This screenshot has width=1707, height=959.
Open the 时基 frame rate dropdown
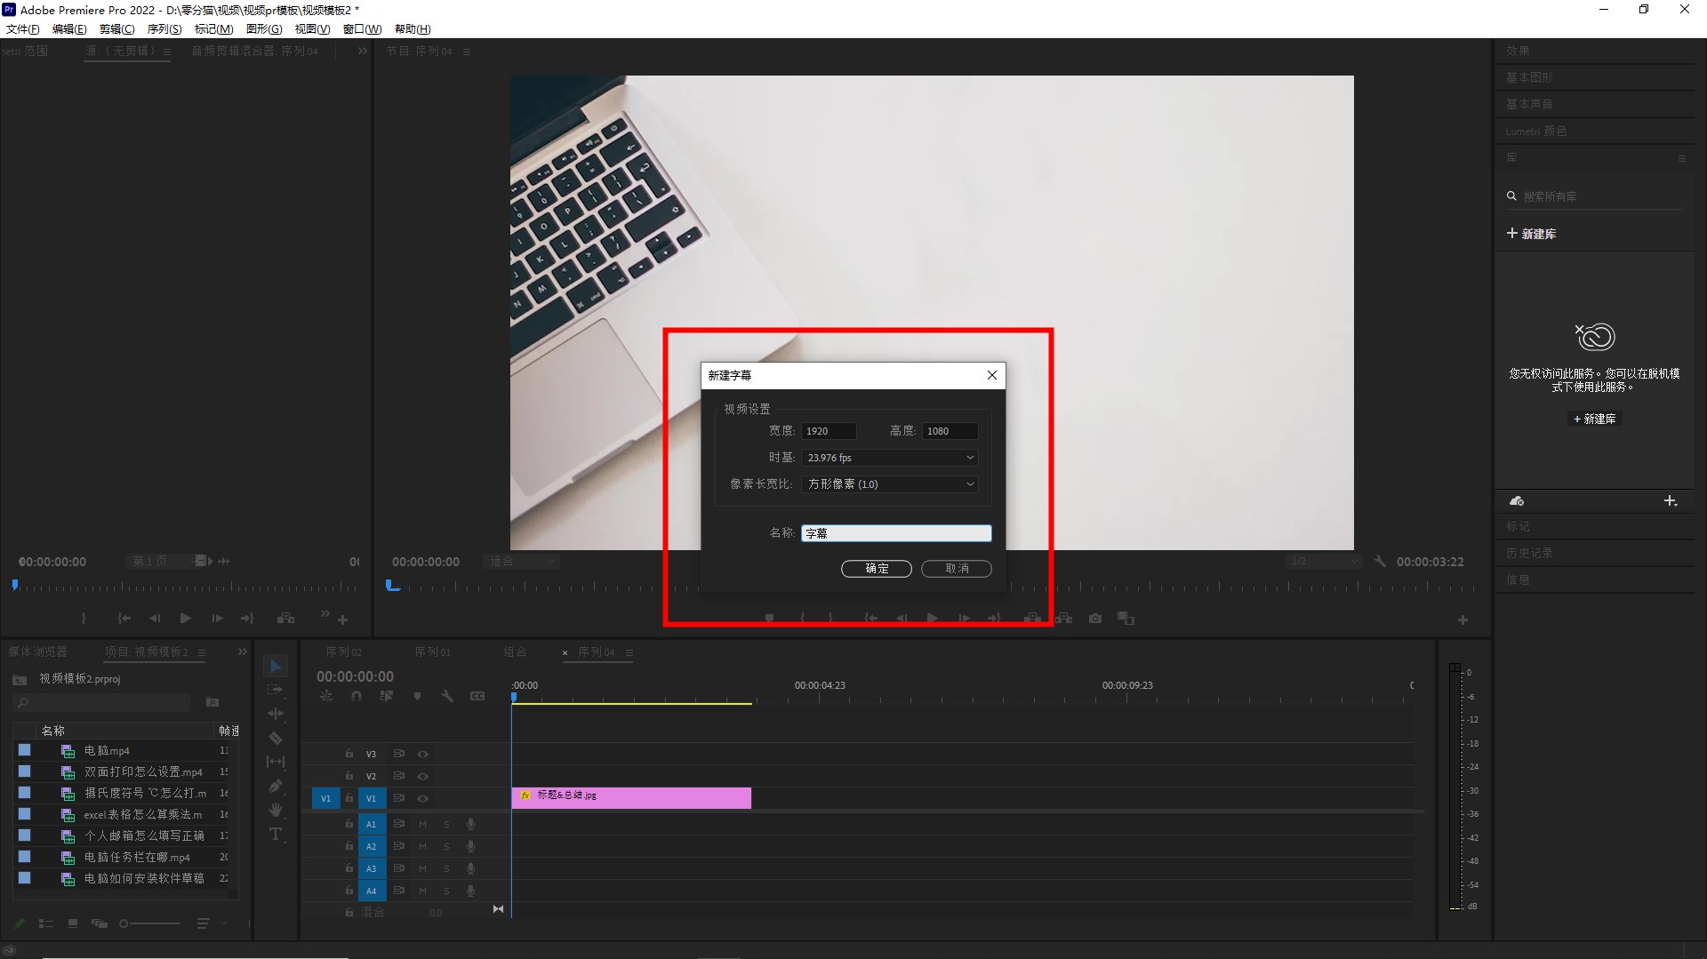point(889,458)
